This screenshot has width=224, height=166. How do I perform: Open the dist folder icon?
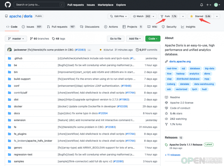pyautogui.click(x=10, y=100)
